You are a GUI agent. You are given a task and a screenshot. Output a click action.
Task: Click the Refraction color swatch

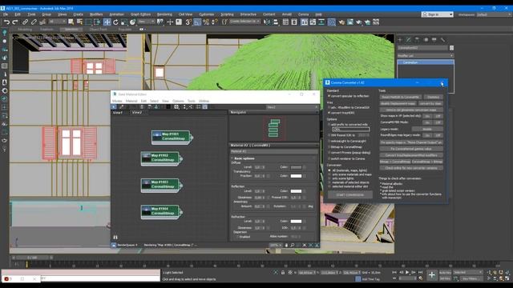(296, 221)
